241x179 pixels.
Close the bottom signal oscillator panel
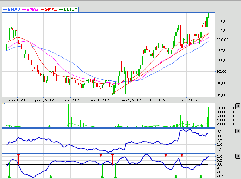(x=237, y=156)
